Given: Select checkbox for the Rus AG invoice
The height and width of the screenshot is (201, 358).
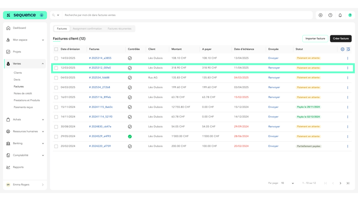Looking at the screenshot, I should click(x=56, y=78).
